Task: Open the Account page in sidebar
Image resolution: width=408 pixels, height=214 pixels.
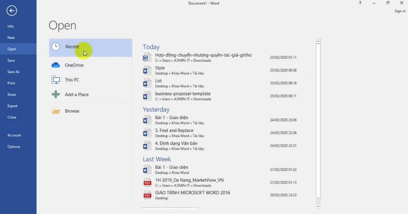Action: (14, 135)
